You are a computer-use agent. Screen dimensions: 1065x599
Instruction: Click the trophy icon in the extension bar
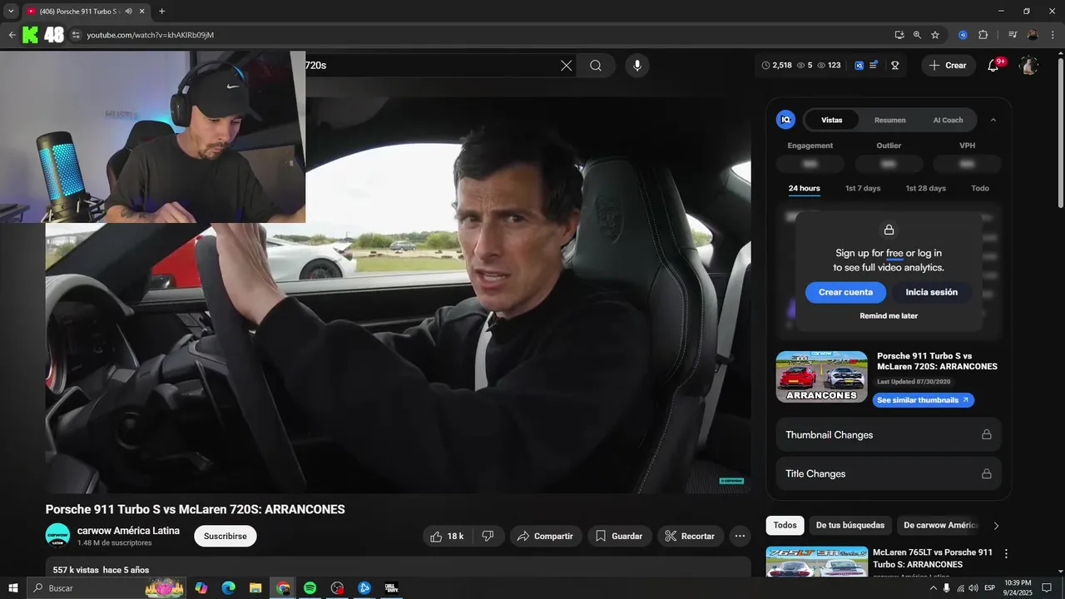895,66
